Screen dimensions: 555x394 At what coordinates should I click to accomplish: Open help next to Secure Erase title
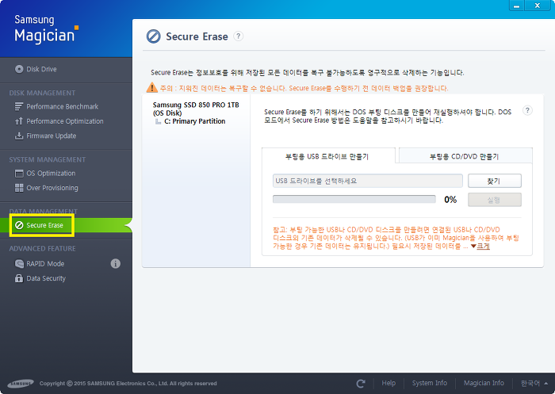point(238,36)
